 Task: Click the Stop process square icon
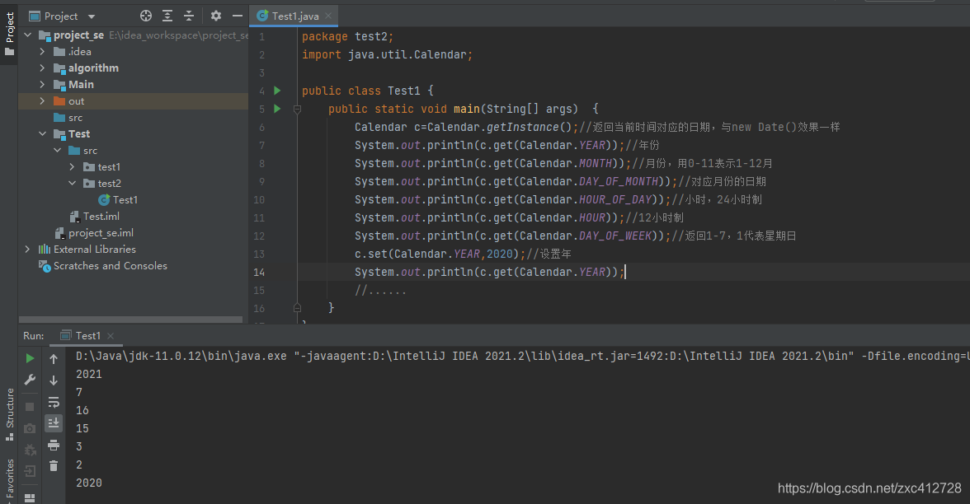coord(30,407)
